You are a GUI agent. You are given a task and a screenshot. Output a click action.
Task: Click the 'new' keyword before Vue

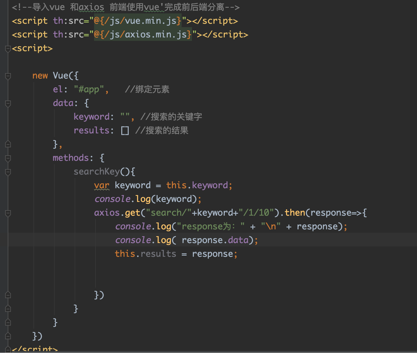40,76
